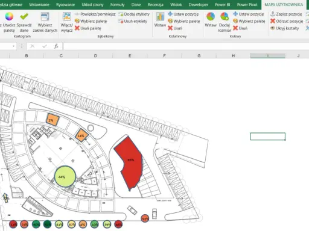Select the yellow 67% circle in bottom row
The image size is (309, 231).
coord(71,224)
